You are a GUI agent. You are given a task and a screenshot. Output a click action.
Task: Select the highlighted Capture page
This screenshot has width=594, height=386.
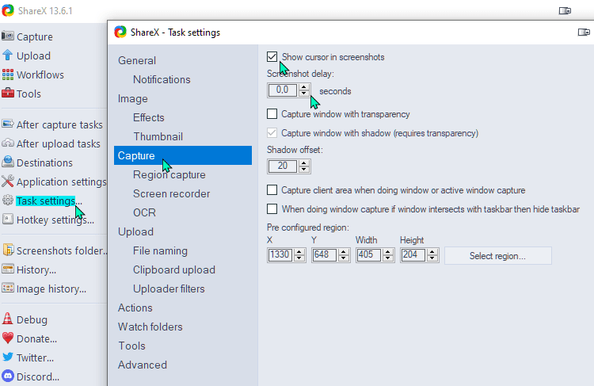coord(183,155)
